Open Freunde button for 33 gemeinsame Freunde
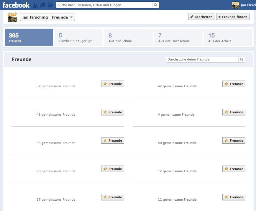 coord(113,140)
